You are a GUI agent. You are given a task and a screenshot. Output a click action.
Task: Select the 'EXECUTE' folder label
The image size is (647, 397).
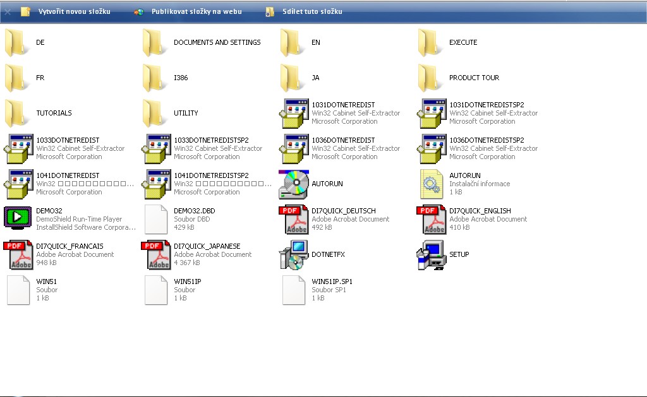coord(463,42)
